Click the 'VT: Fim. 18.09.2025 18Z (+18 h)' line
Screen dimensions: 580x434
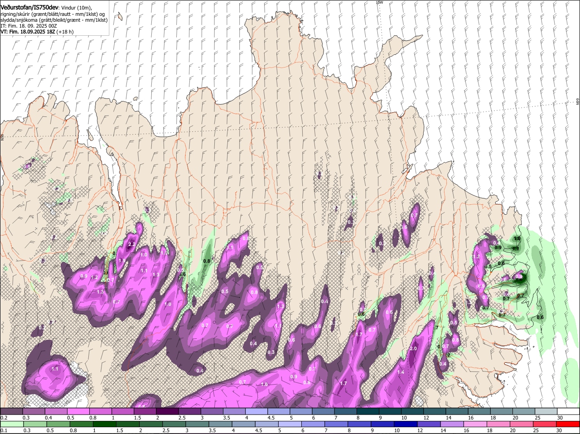pos(37,32)
